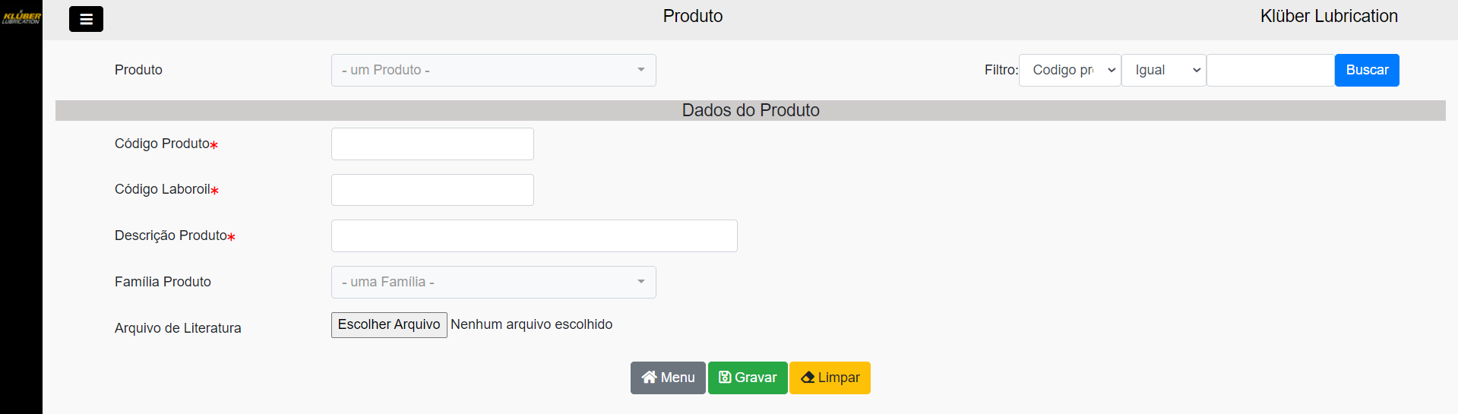The width and height of the screenshot is (1458, 414).
Task: Click the Klüber Lubrication logo
Action: click(x=21, y=17)
